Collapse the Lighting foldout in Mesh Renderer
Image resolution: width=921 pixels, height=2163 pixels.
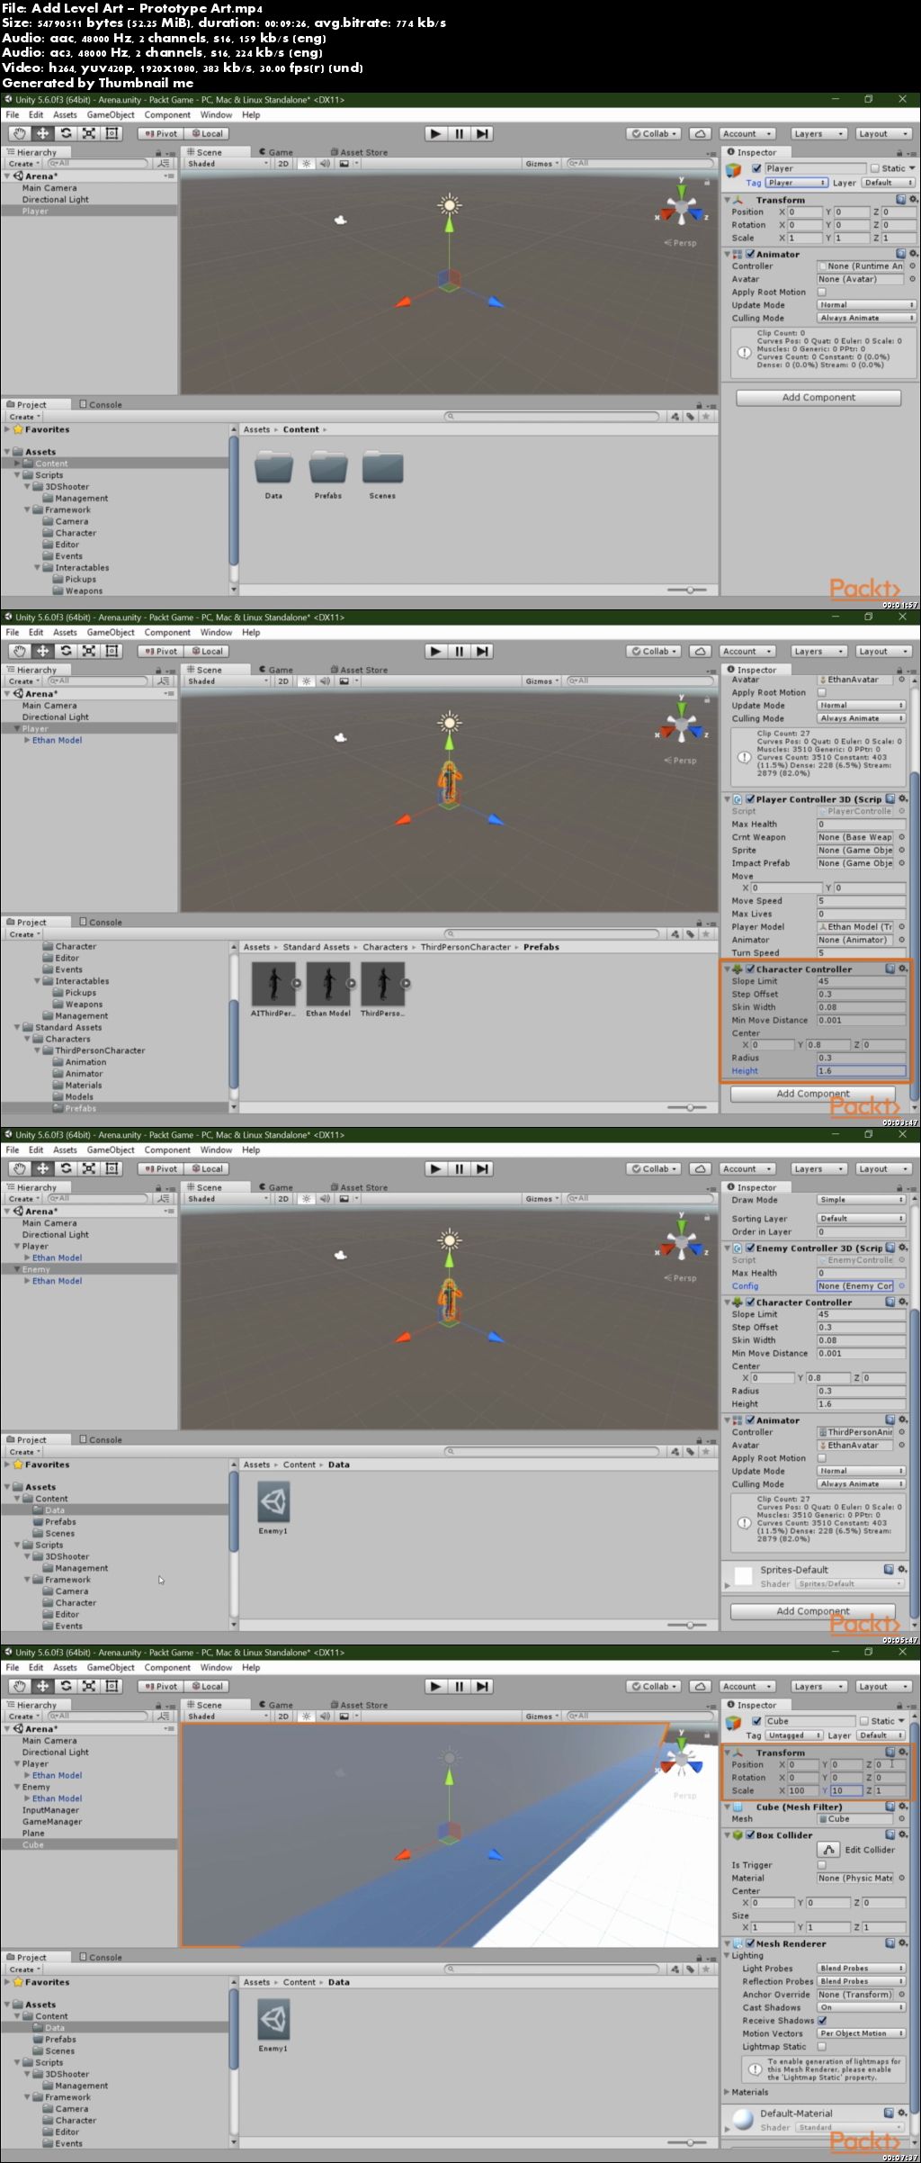pyautogui.click(x=727, y=1955)
